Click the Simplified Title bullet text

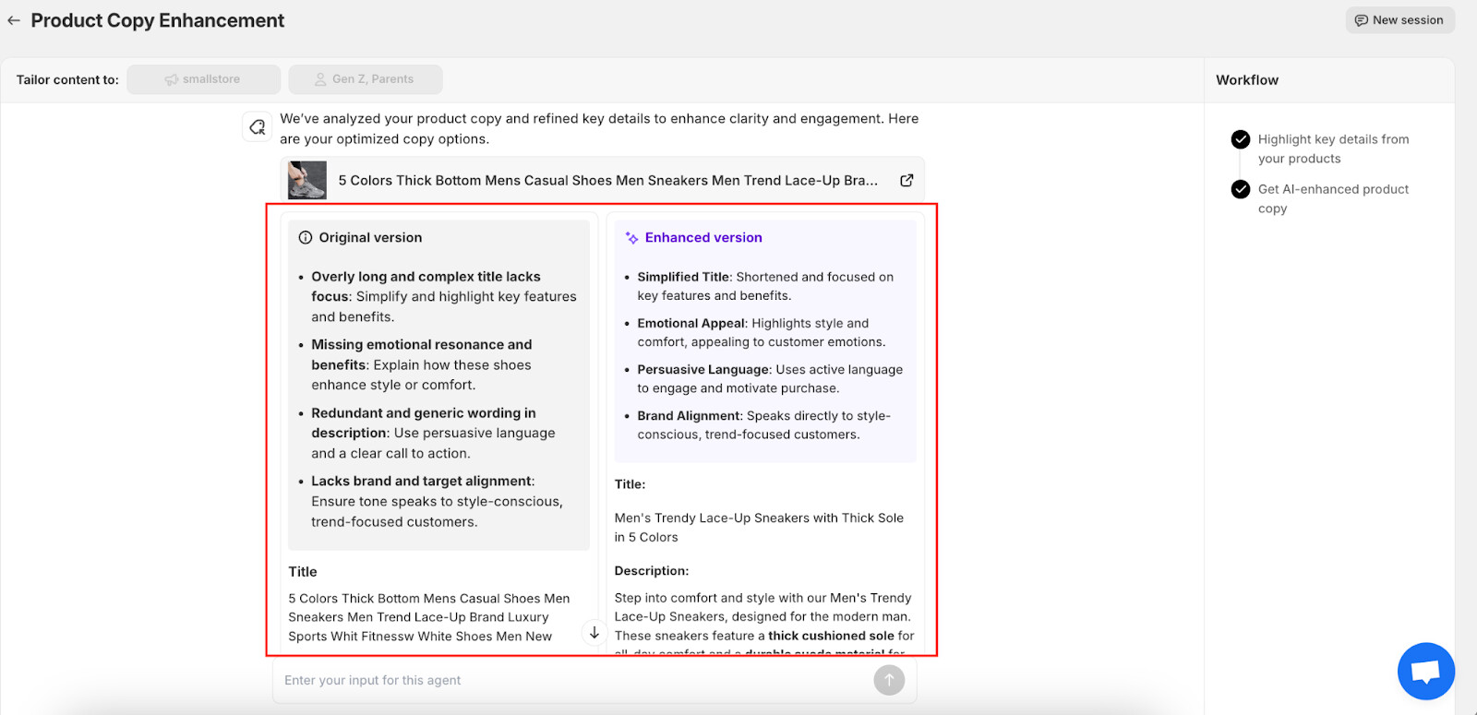[x=765, y=286]
